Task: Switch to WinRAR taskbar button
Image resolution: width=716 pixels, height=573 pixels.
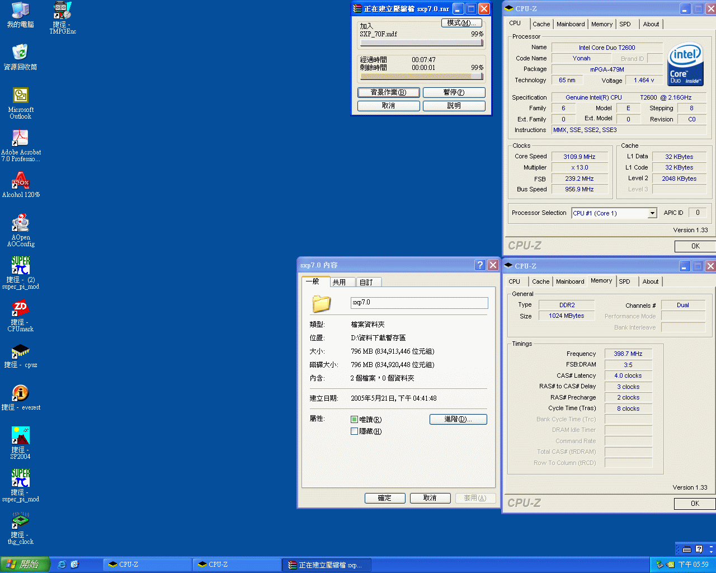Action: pos(327,565)
